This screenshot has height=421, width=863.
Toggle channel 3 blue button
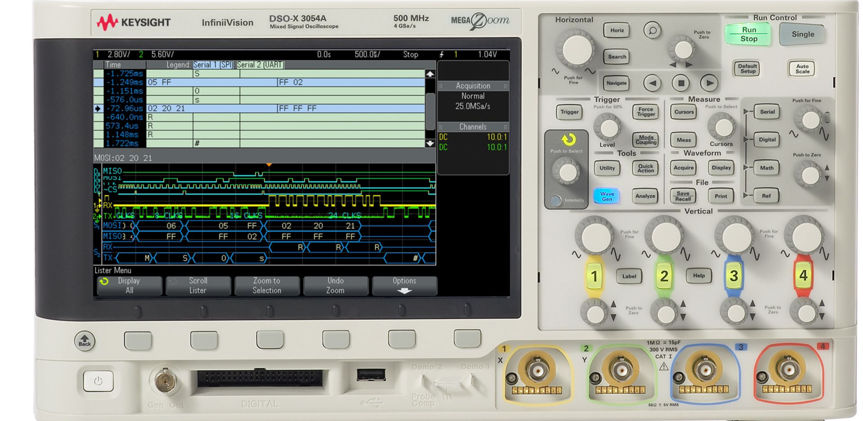pos(734,276)
